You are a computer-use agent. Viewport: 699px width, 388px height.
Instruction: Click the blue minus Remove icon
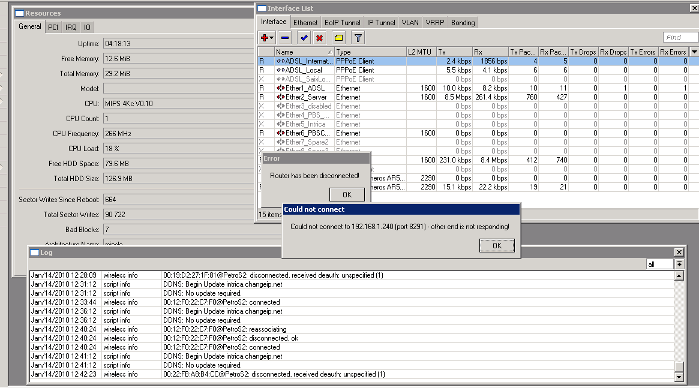(285, 38)
